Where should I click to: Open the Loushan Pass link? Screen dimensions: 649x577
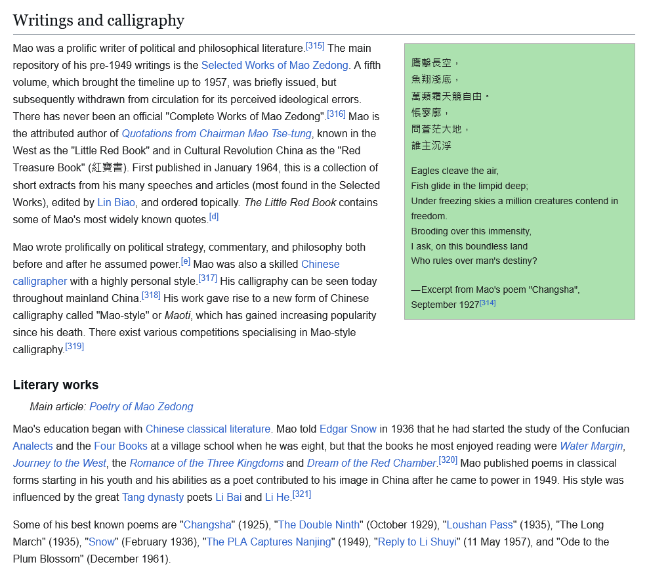479,525
